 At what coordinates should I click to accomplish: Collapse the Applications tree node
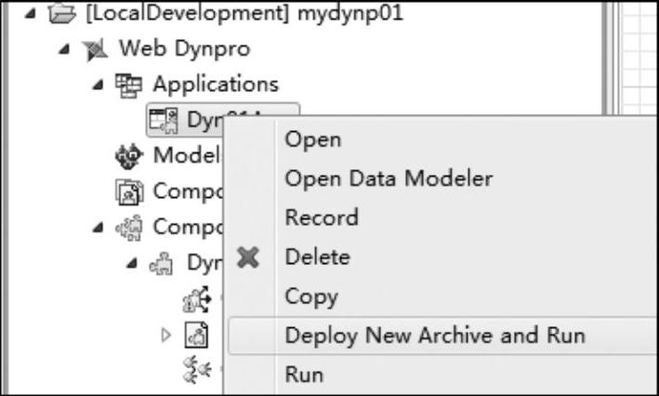98,86
